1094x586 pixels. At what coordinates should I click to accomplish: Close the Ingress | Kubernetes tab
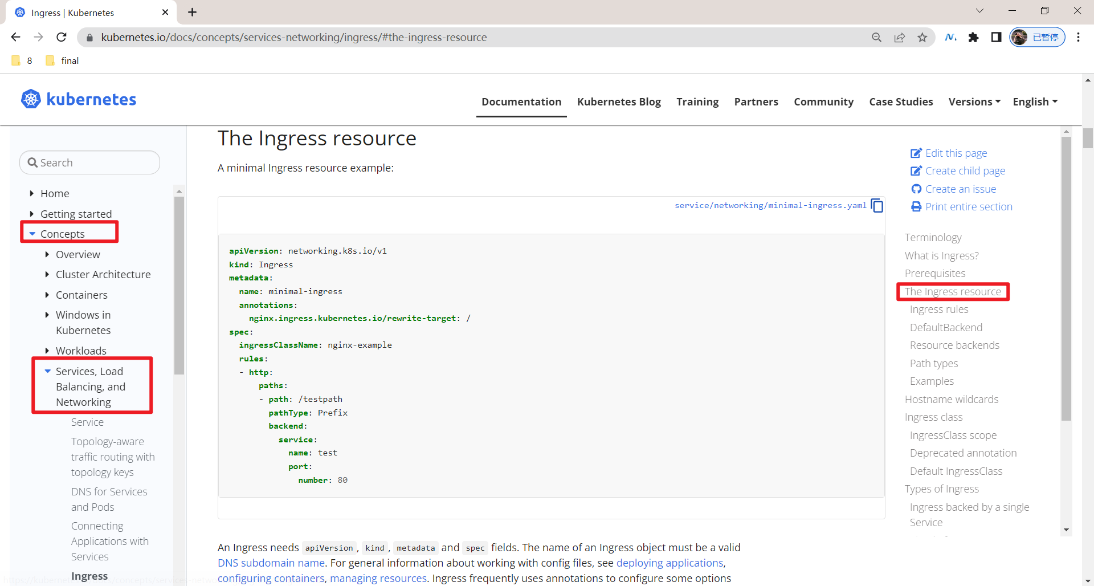click(165, 12)
